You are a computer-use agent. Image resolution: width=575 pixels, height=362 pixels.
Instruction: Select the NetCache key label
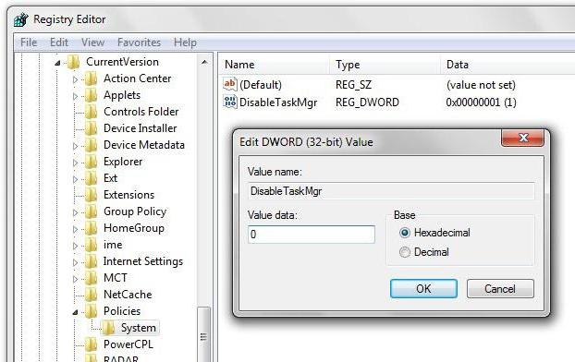pos(128,295)
